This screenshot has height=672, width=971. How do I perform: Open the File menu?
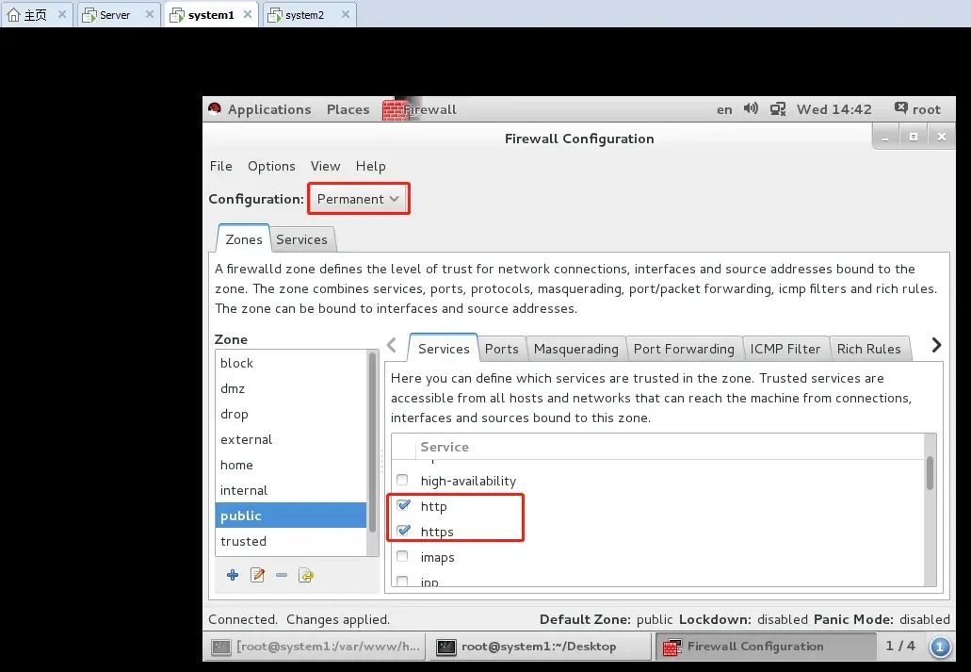pyautogui.click(x=221, y=166)
